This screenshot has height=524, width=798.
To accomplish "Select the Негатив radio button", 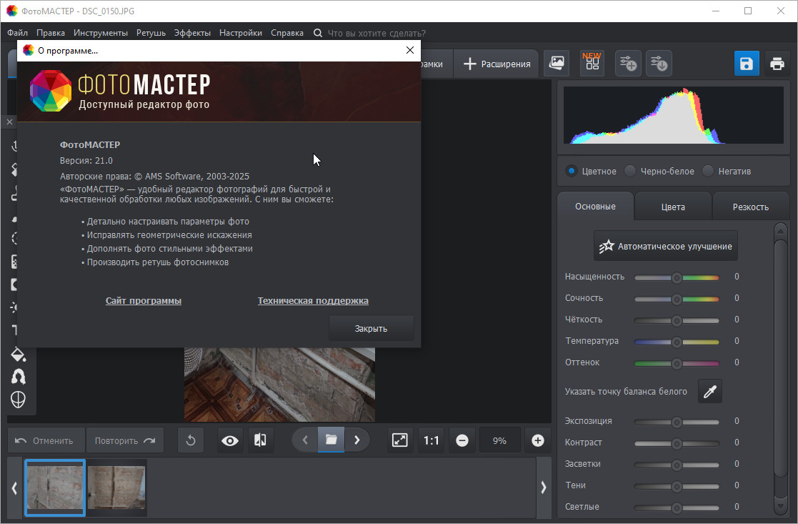I will pyautogui.click(x=708, y=171).
